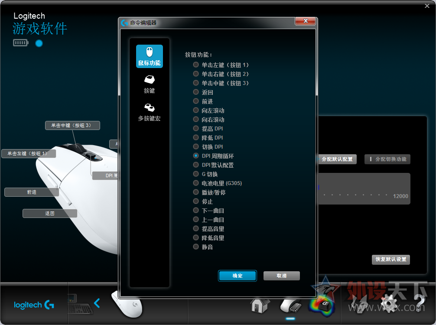The height and width of the screenshot is (325, 436).
Task: Click the blue back arrow chevron
Action: pyautogui.click(x=97, y=303)
